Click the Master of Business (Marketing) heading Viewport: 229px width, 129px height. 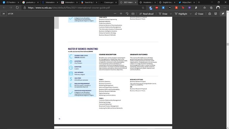point(83,49)
